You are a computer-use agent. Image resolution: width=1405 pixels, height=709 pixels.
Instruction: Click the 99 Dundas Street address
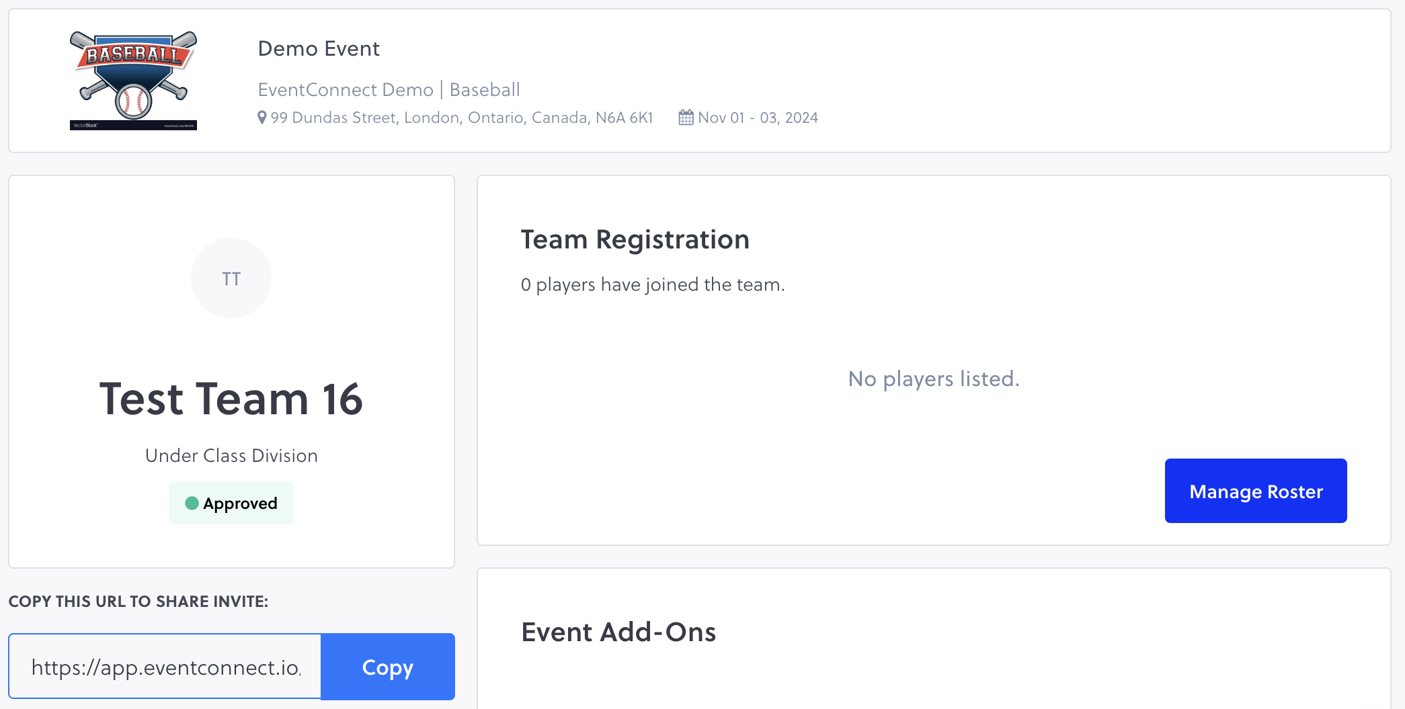pyautogui.click(x=461, y=117)
